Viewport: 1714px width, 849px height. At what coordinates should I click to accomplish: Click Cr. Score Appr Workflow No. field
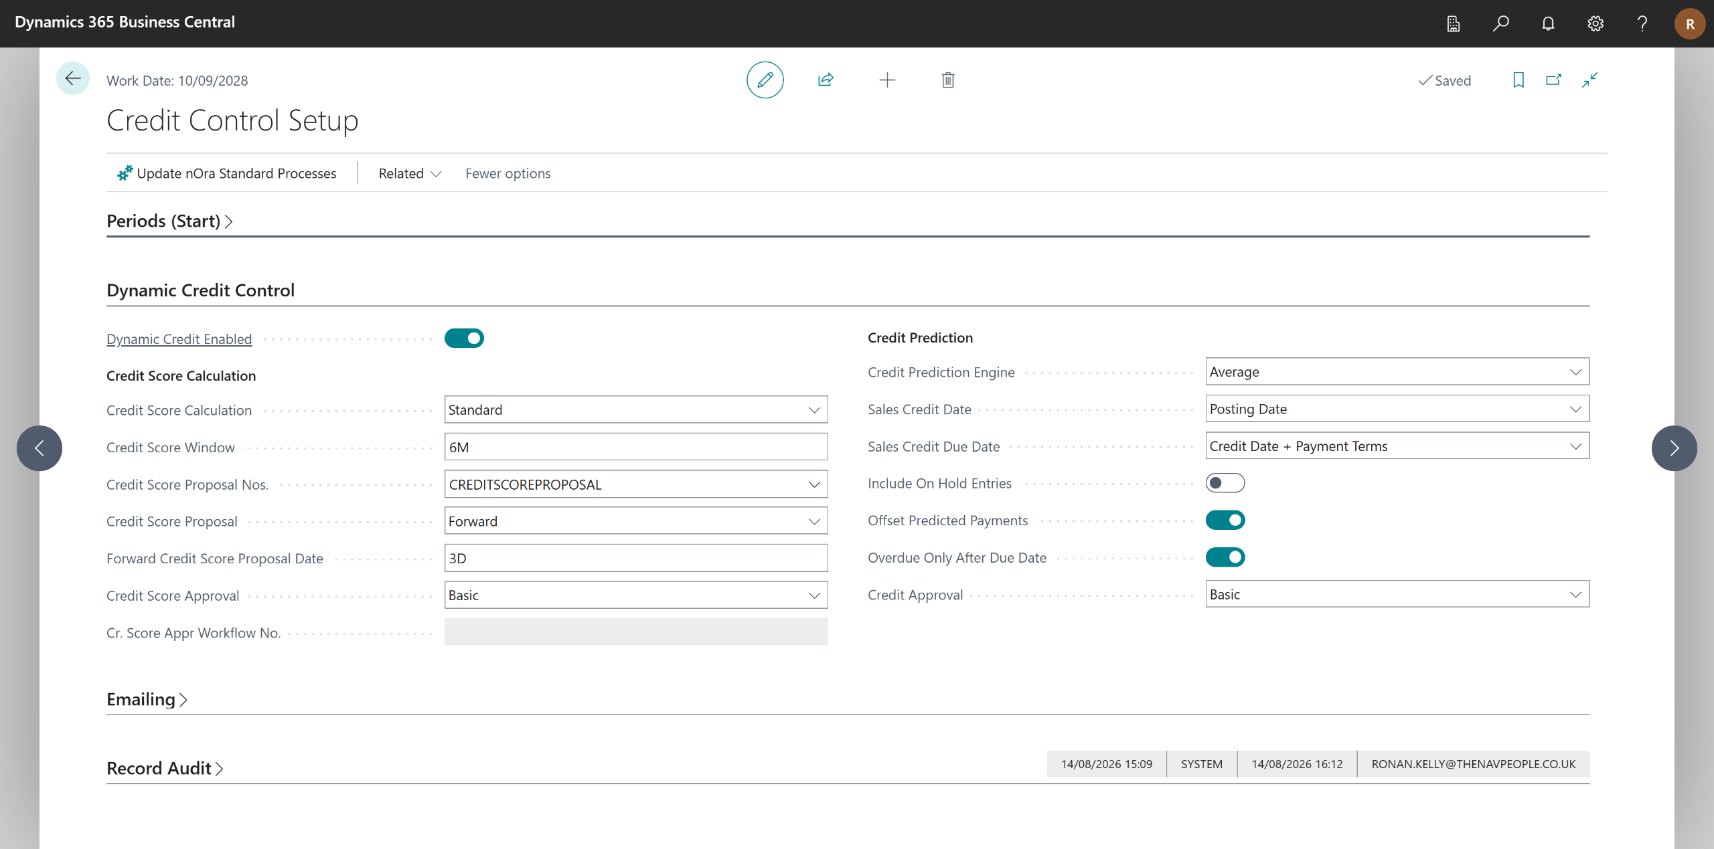[636, 632]
